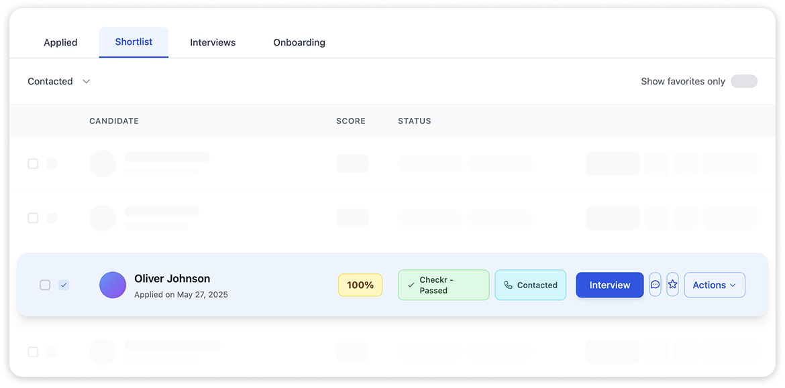Uncheck the small checked box beside Oliver Johnson's avatar
785x388 pixels.
pos(64,285)
